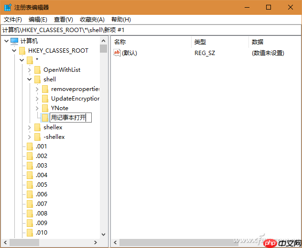Click tree pane horizontal scroll-left arrow
The width and height of the screenshot is (302, 248).
(x=5, y=242)
